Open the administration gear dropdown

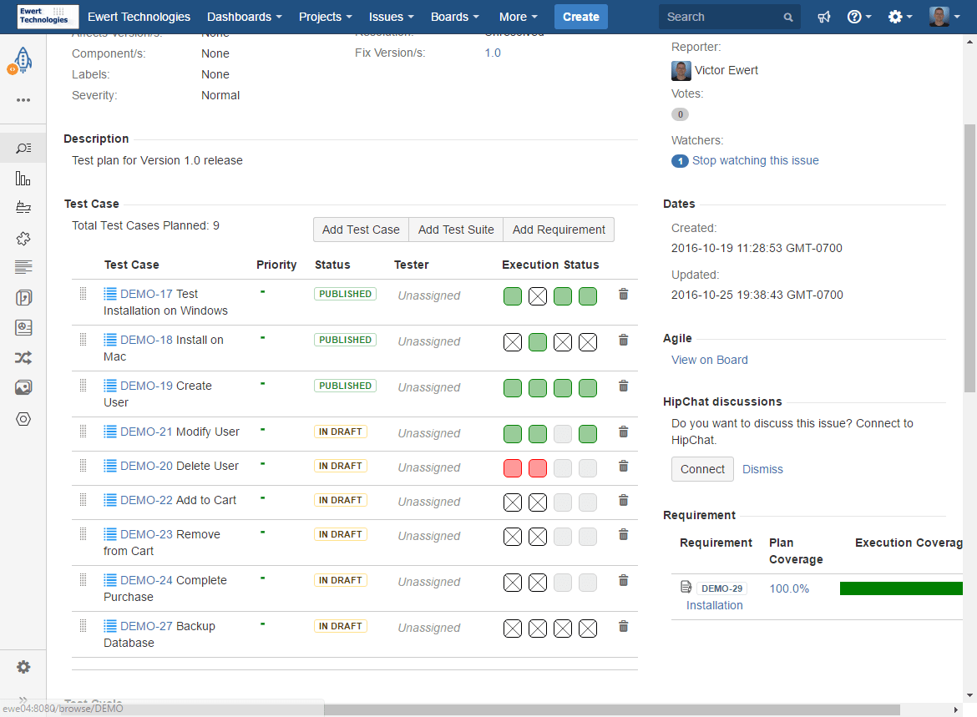pyautogui.click(x=899, y=17)
